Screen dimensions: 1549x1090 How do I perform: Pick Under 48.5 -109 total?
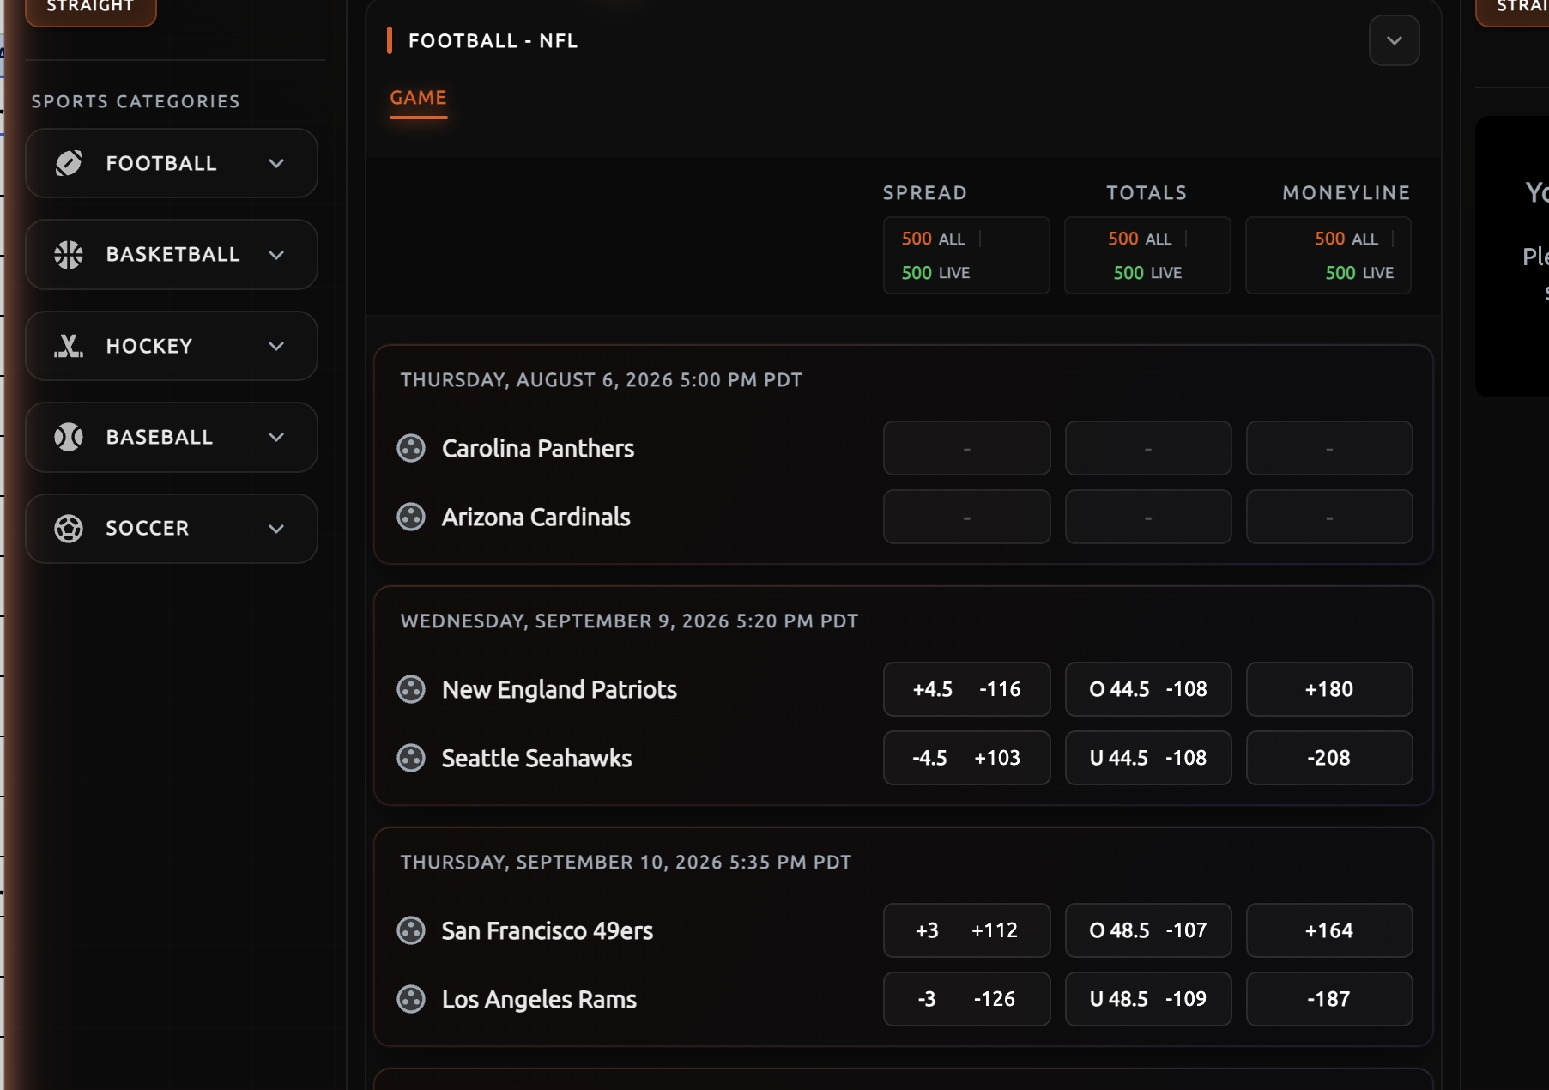click(x=1148, y=999)
